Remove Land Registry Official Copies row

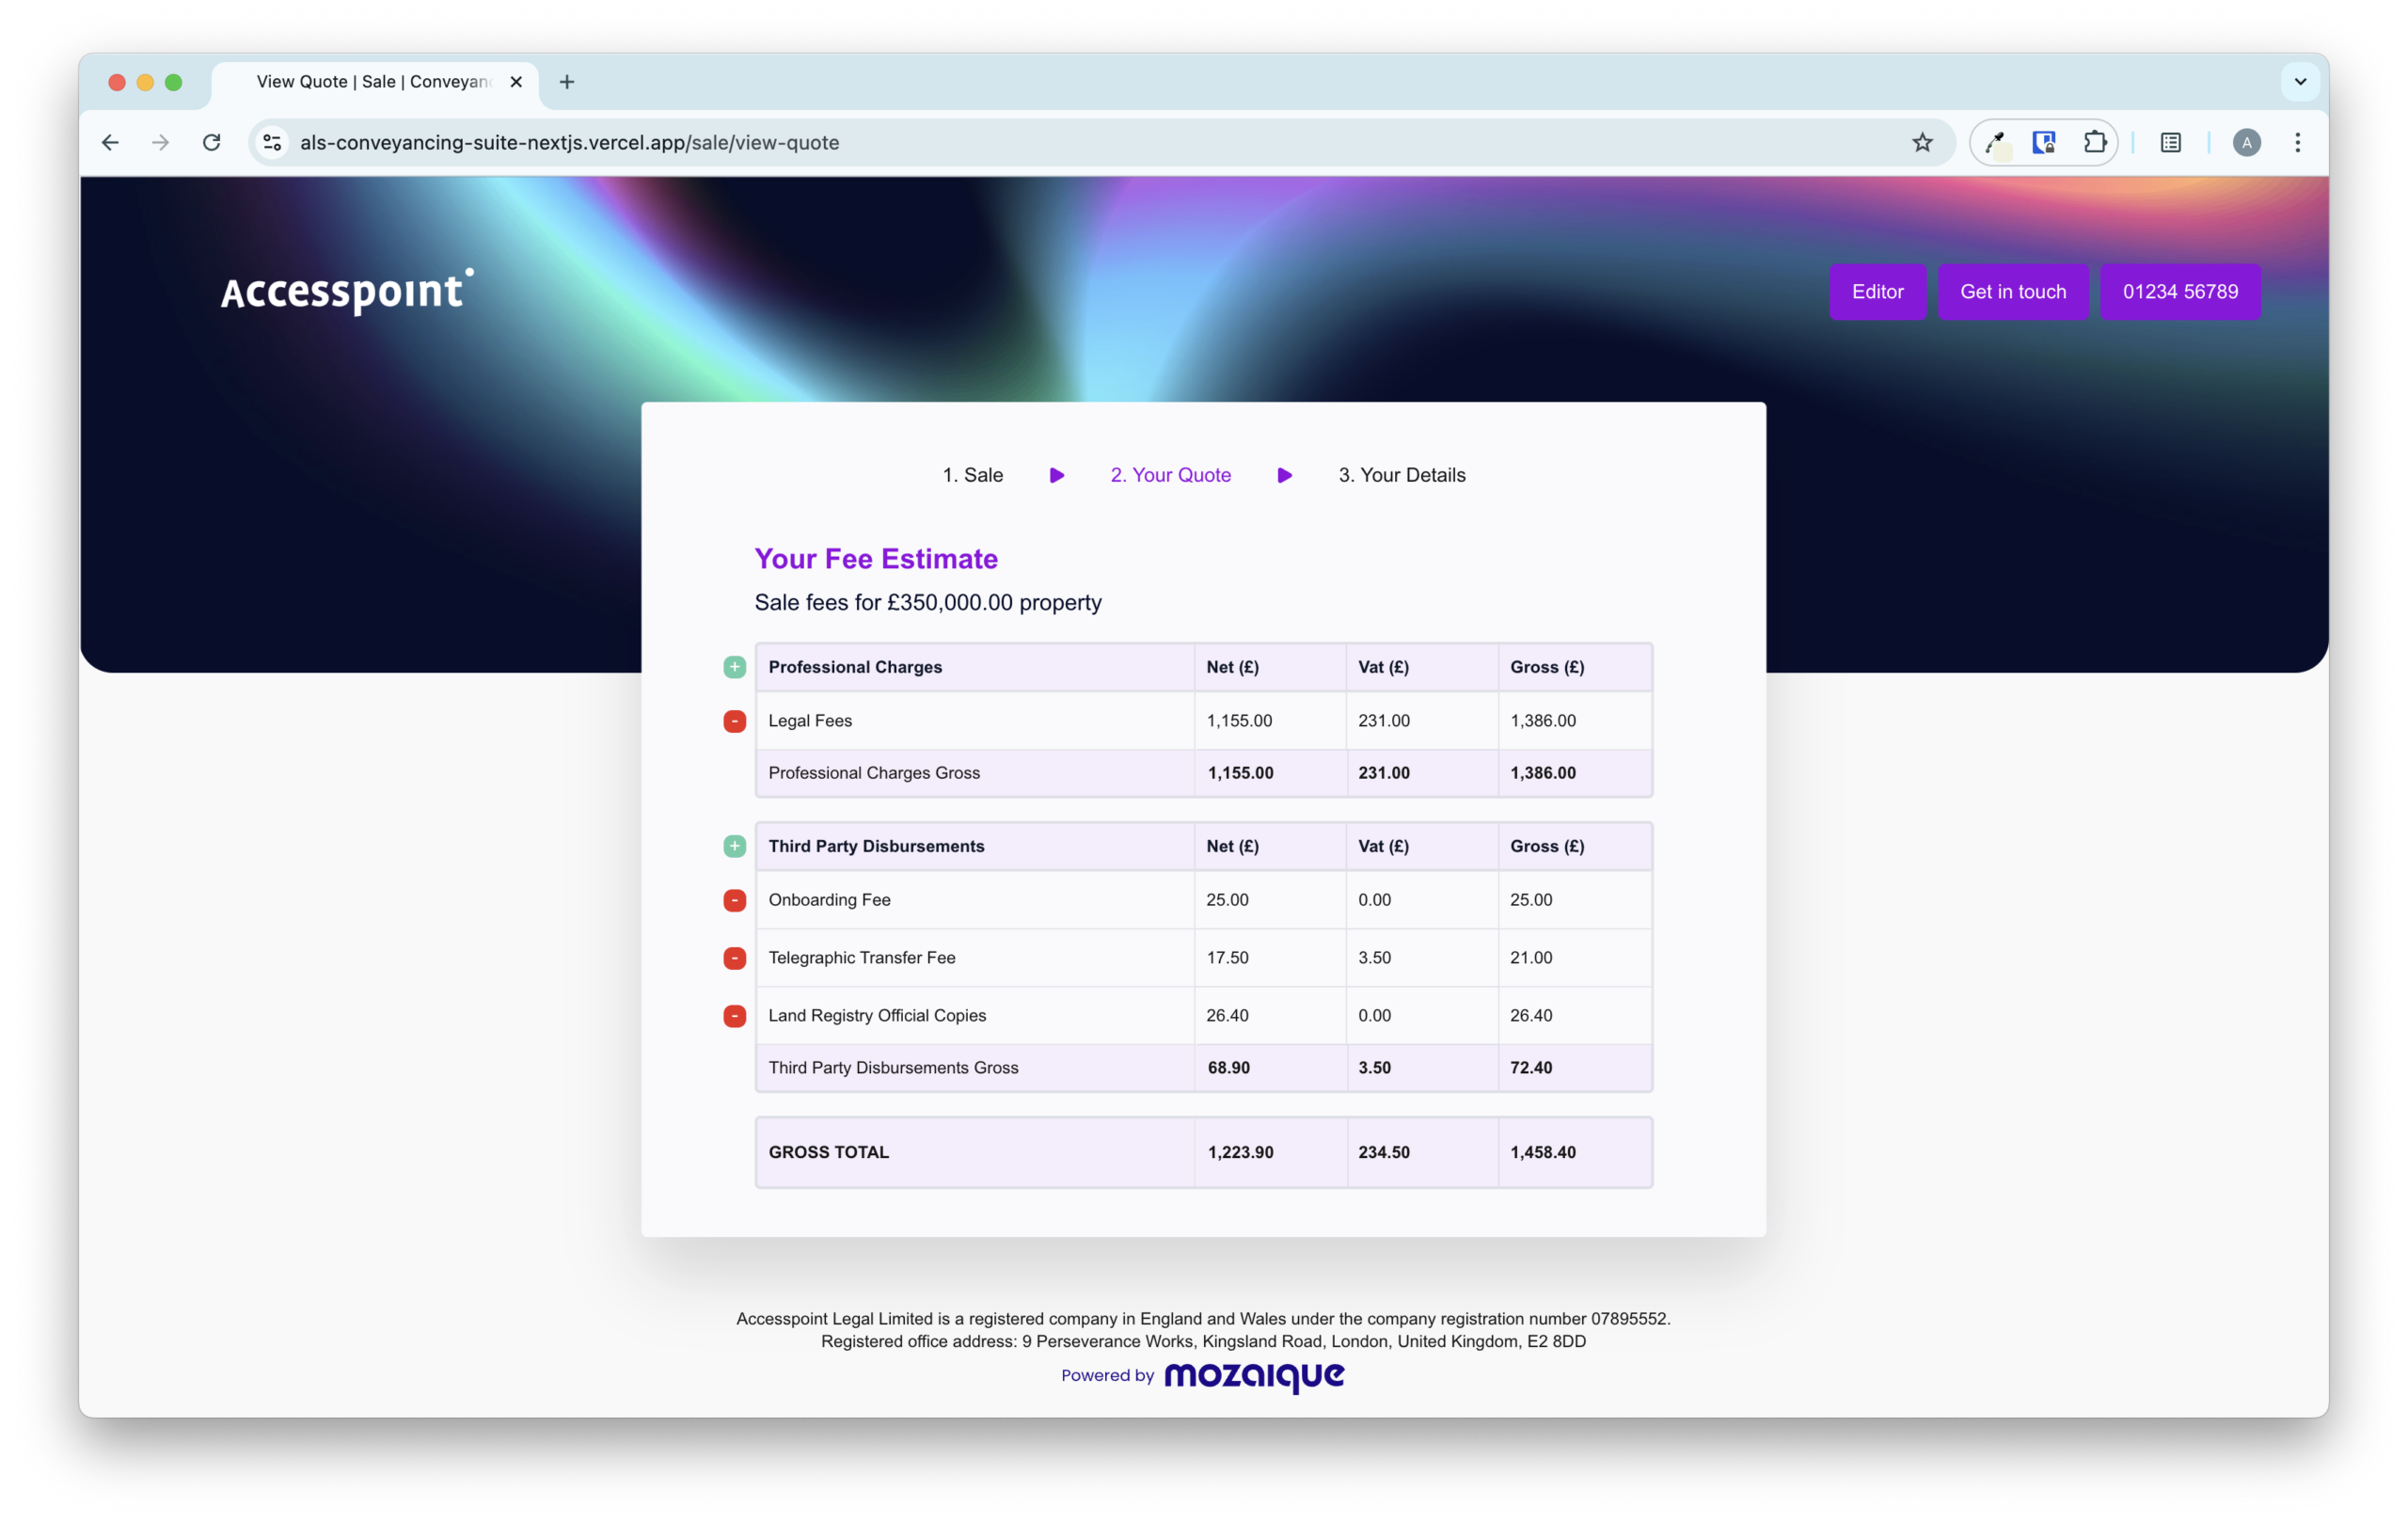tap(734, 1016)
